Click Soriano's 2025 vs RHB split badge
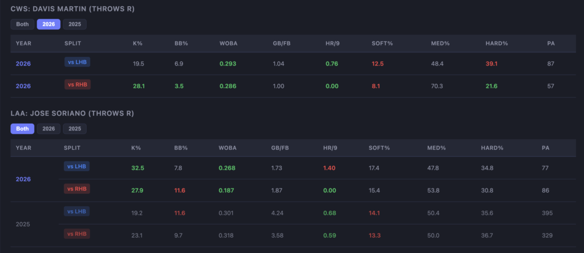 (77, 234)
